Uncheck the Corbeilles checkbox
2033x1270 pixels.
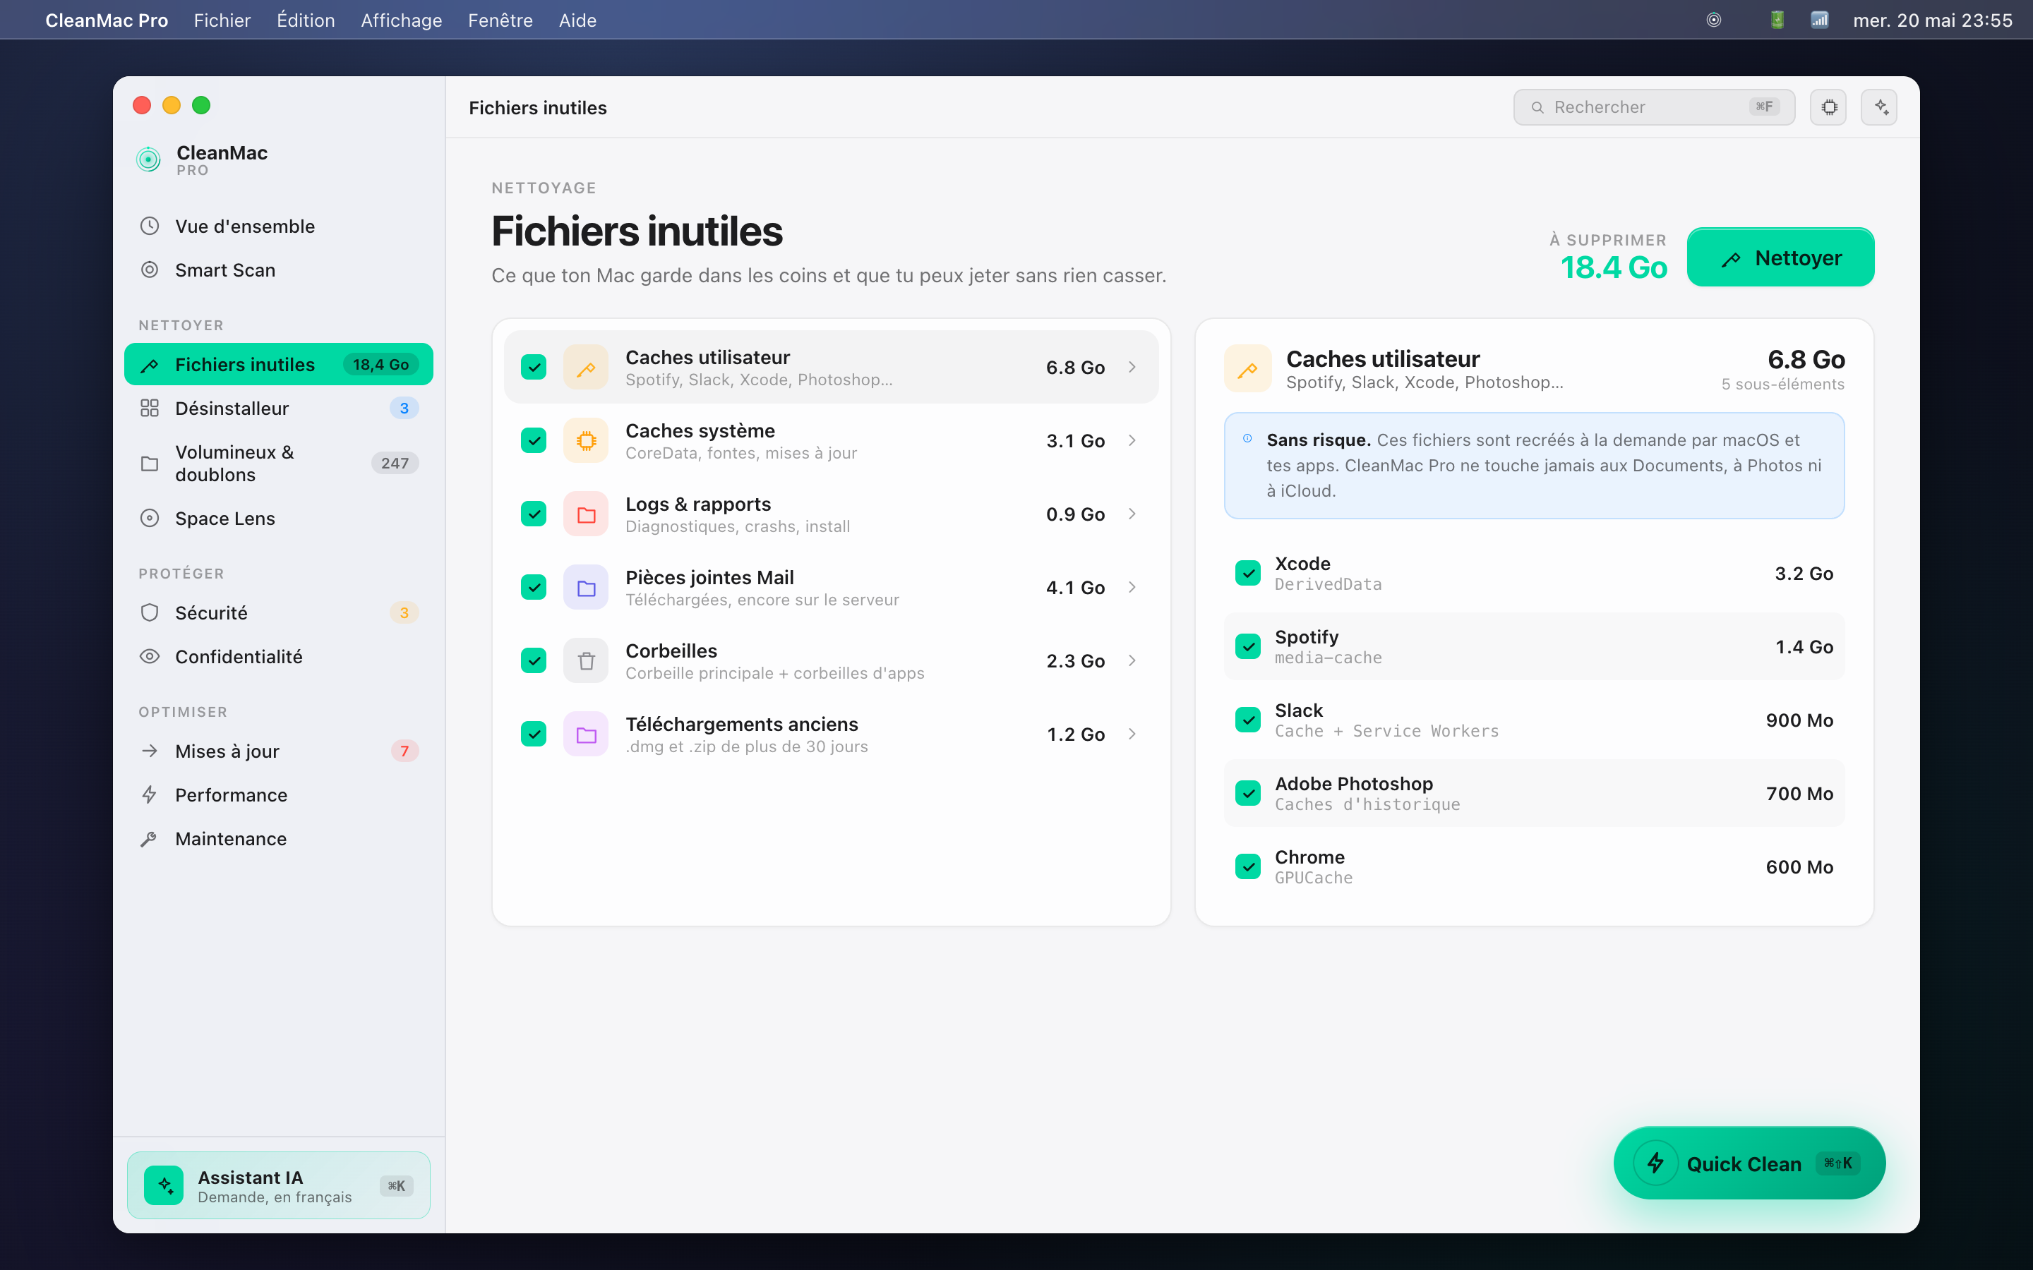(534, 660)
